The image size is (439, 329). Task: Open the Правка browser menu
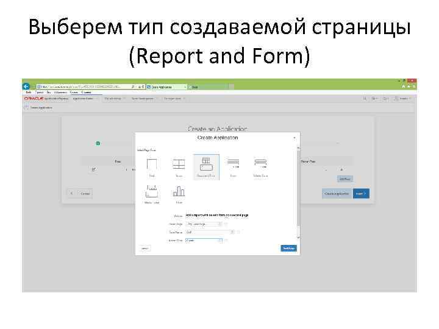(x=40, y=93)
